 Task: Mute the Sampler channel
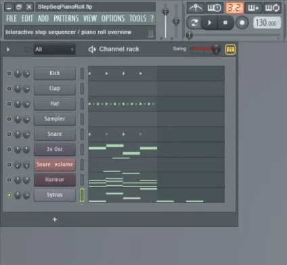(9, 119)
